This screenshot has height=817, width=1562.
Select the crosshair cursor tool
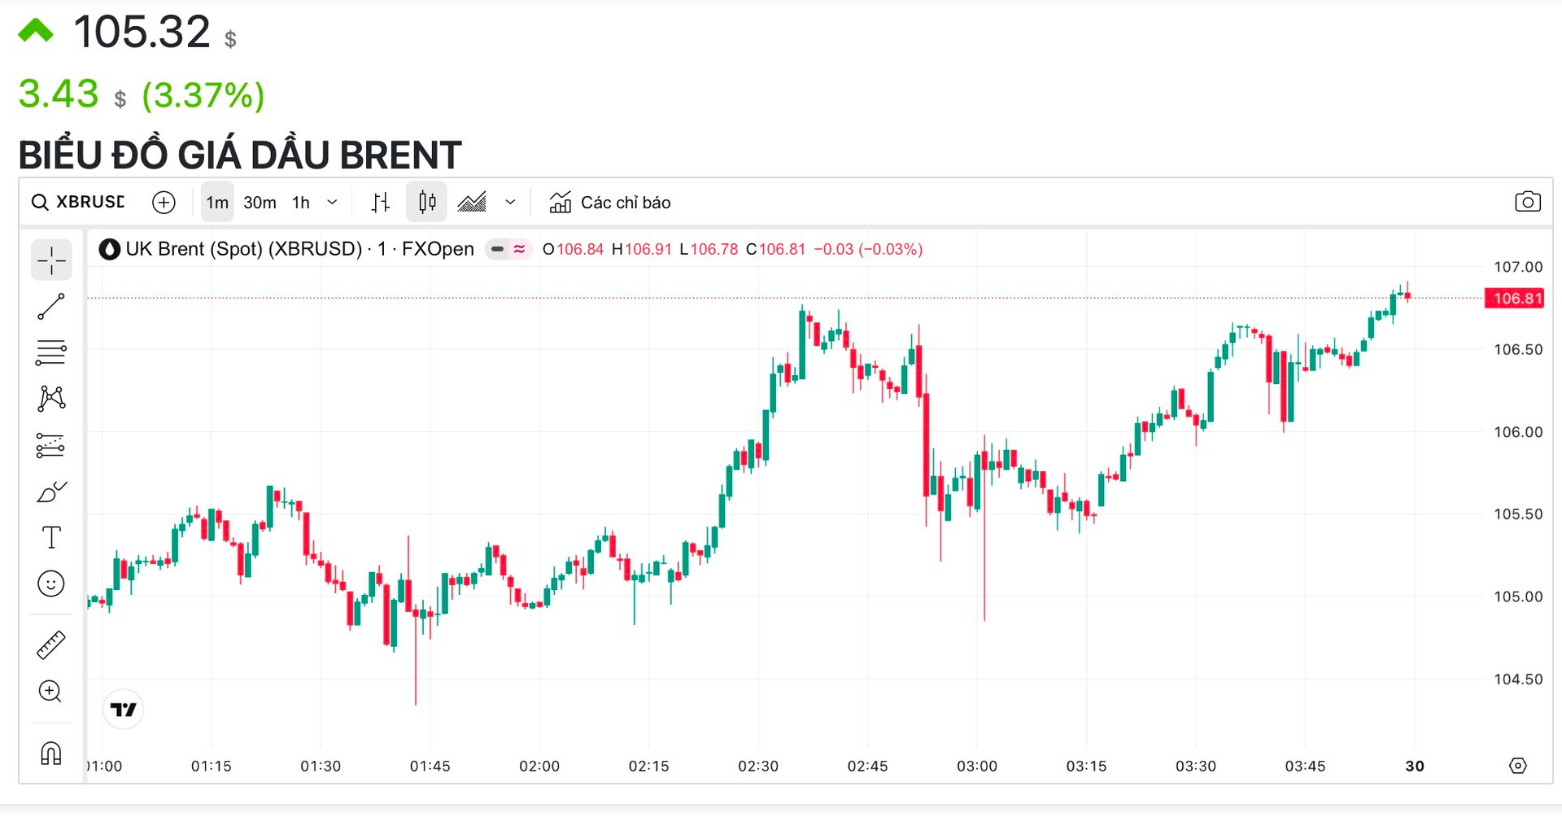tap(51, 260)
